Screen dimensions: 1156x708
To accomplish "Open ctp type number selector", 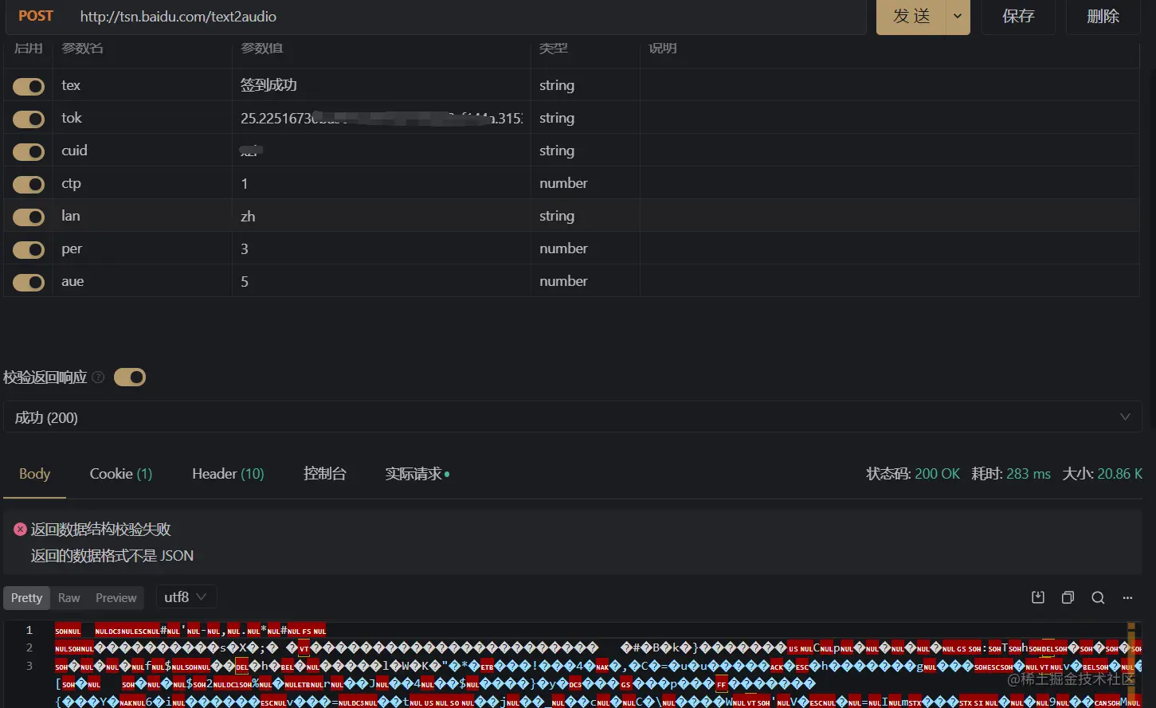I will tap(585, 183).
